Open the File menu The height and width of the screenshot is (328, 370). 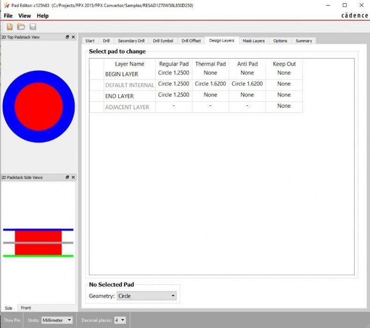[8, 16]
